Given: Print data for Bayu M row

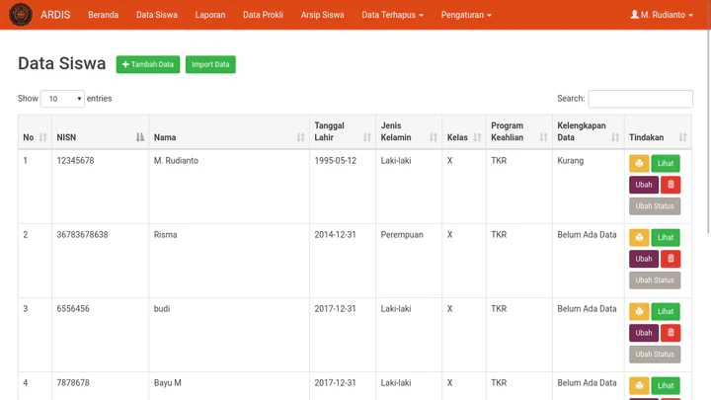Looking at the screenshot, I should coord(639,385).
